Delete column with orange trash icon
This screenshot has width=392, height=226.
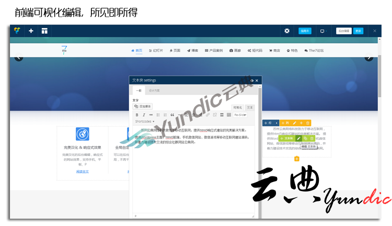(x=308, y=123)
